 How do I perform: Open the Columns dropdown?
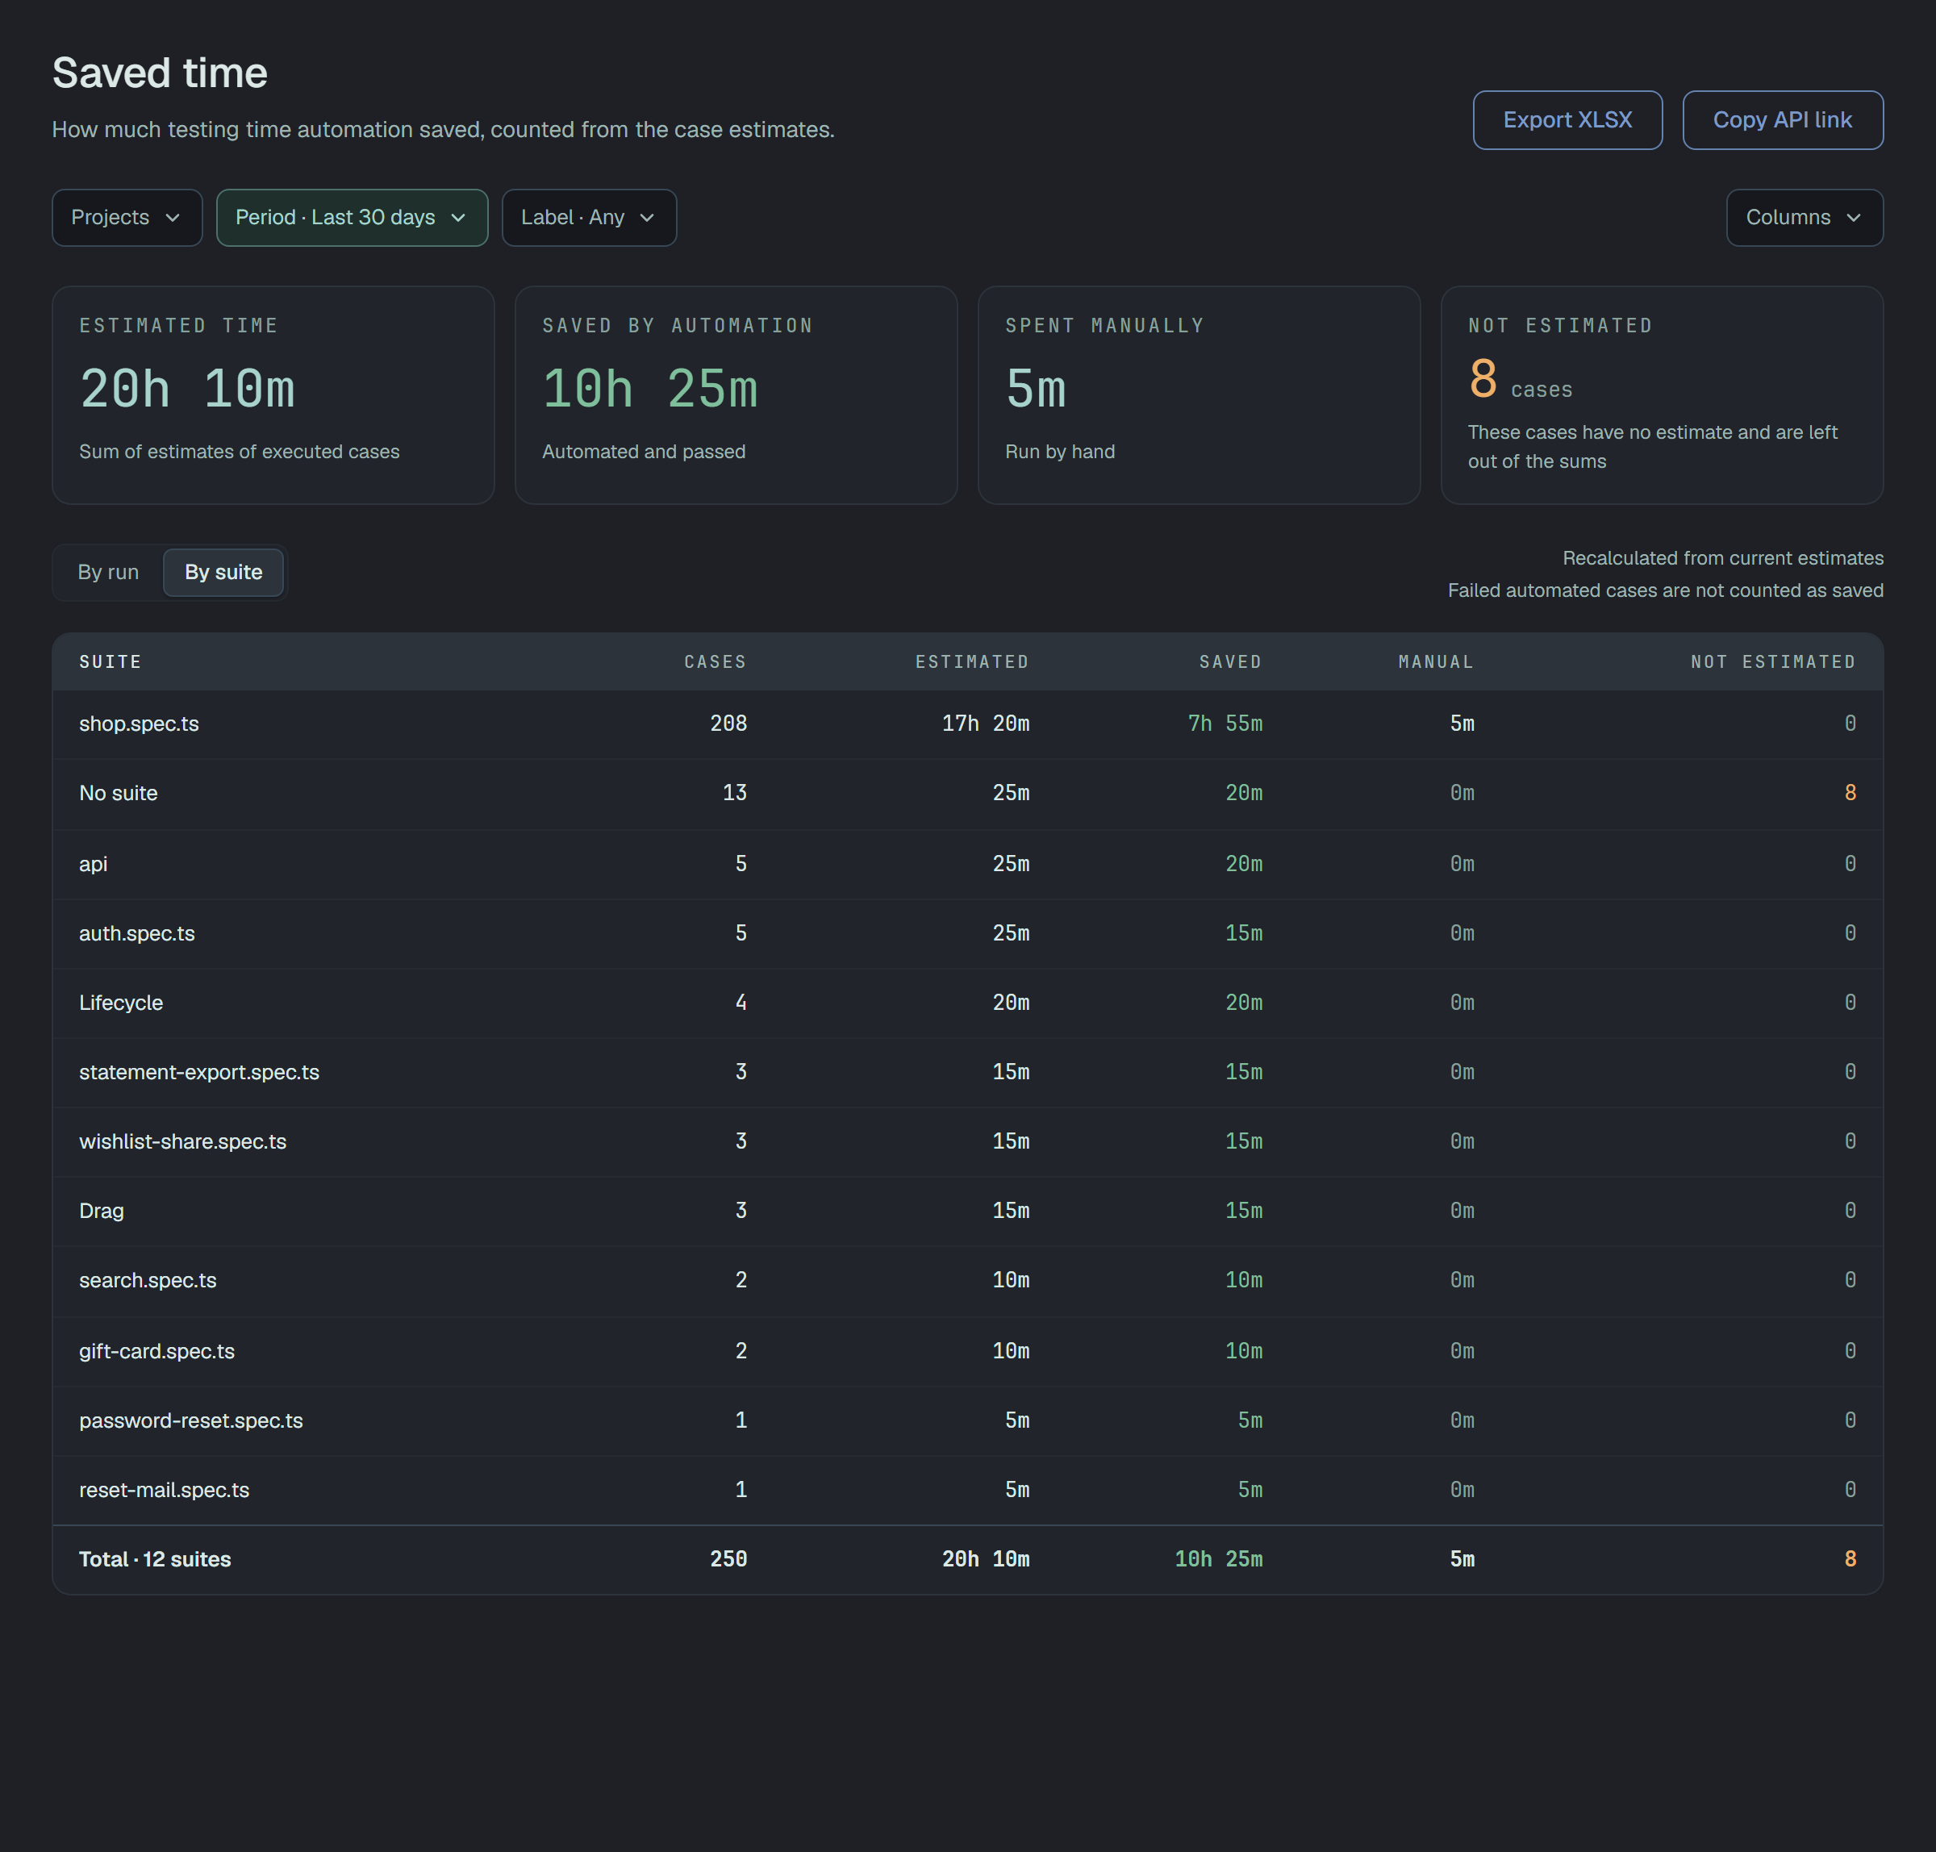point(1804,217)
